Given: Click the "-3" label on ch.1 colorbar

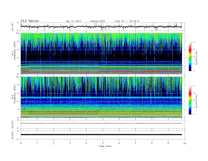Looking at the screenshot, I should coord(194,42).
